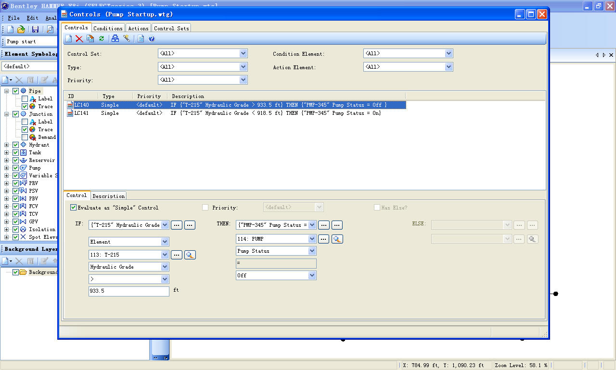This screenshot has height=370, width=616.
Task: Click the second ellipsis button next to the IF condition
Action: tap(190, 225)
